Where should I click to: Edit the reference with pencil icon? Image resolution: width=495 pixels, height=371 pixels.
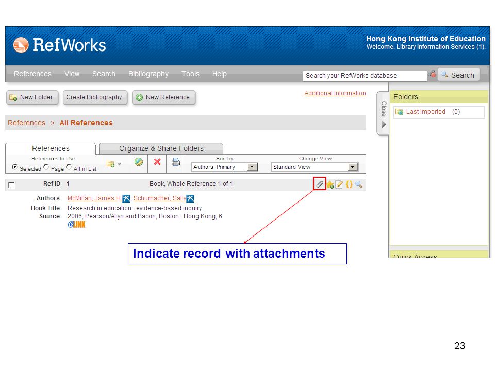pyautogui.click(x=339, y=184)
